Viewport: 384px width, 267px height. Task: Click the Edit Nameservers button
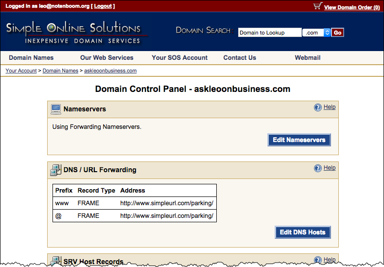(x=299, y=140)
